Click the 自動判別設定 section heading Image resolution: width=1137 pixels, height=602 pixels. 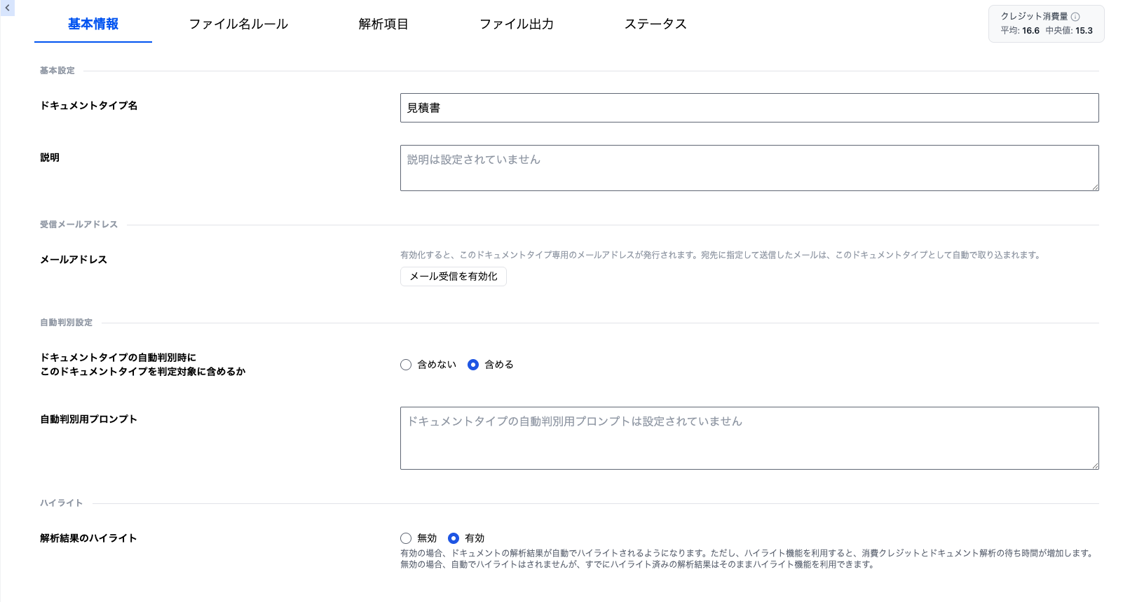click(x=66, y=323)
